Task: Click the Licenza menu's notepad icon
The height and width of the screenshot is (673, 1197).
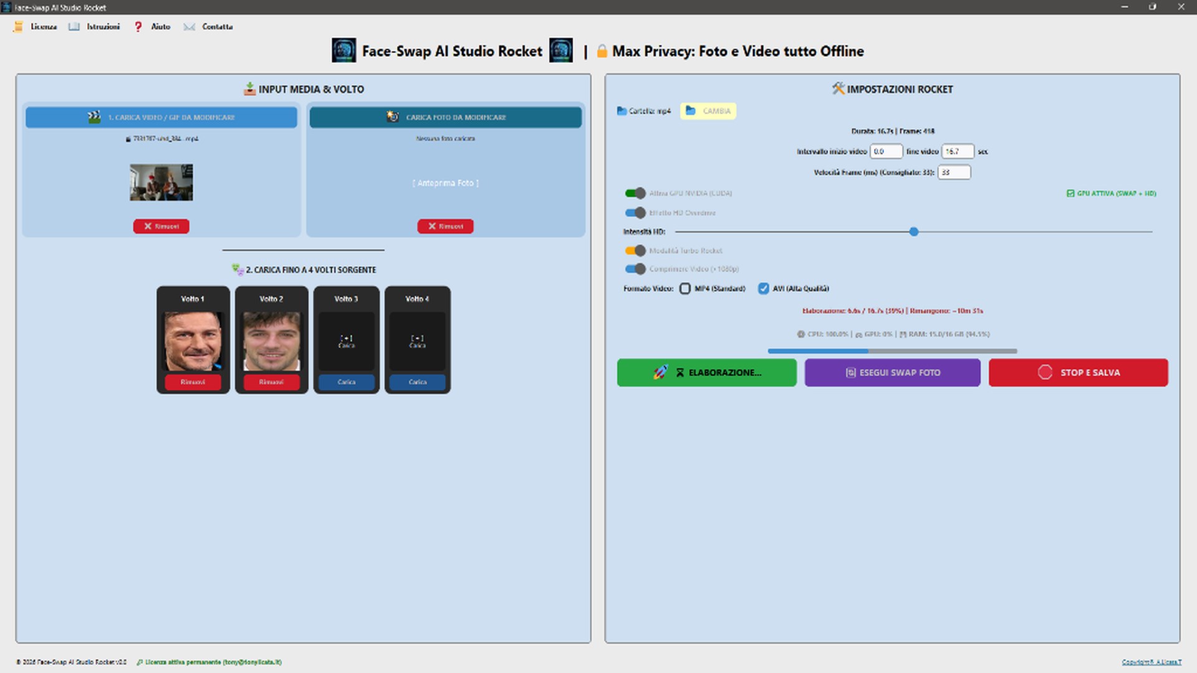Action: click(x=18, y=27)
